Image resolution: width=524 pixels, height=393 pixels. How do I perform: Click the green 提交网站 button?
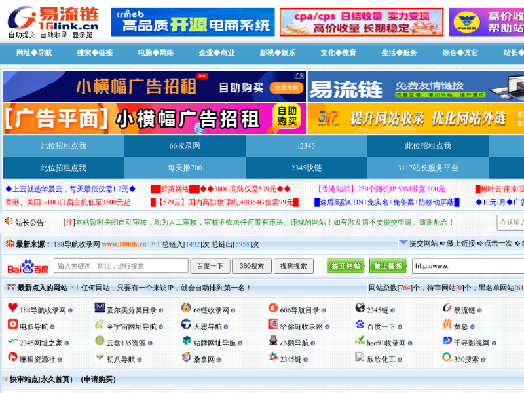coord(346,266)
